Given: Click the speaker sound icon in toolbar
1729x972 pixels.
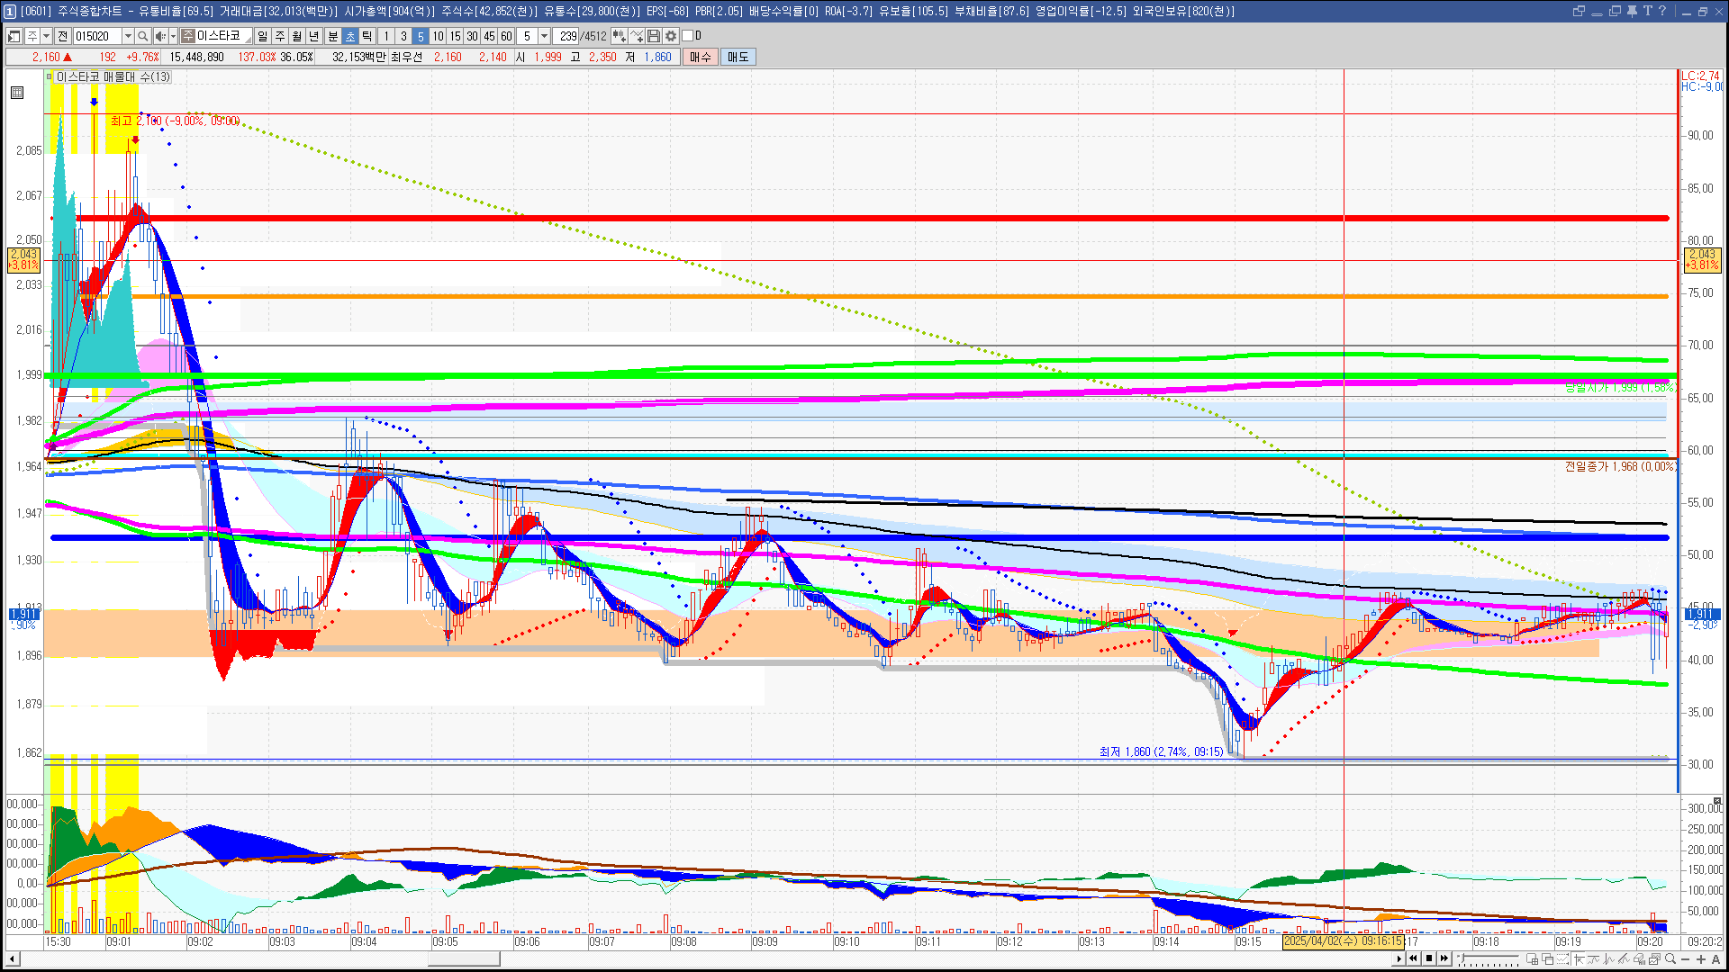Looking at the screenshot, I should [x=159, y=36].
